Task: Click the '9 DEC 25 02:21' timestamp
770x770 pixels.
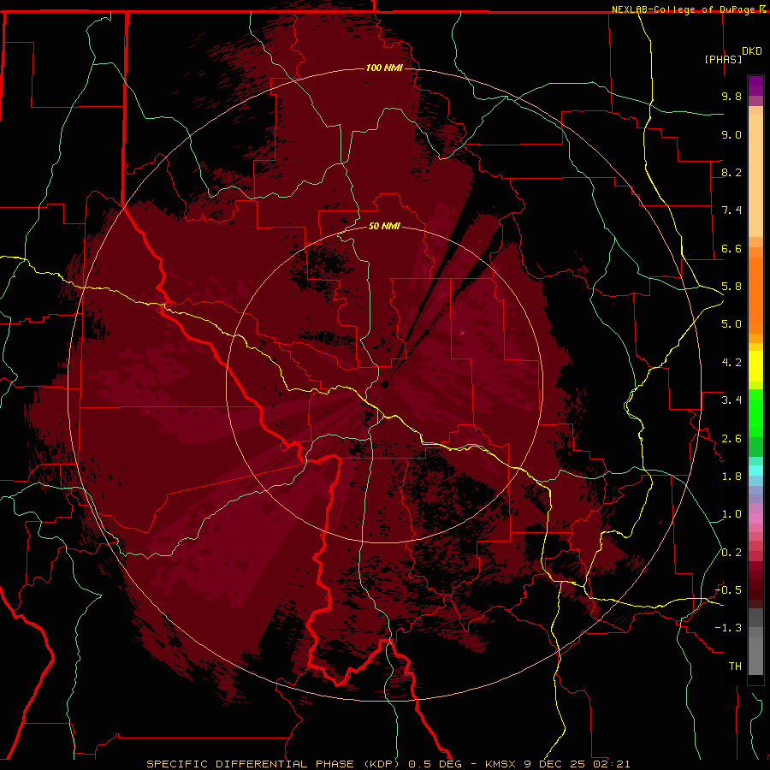Action: tap(577, 764)
